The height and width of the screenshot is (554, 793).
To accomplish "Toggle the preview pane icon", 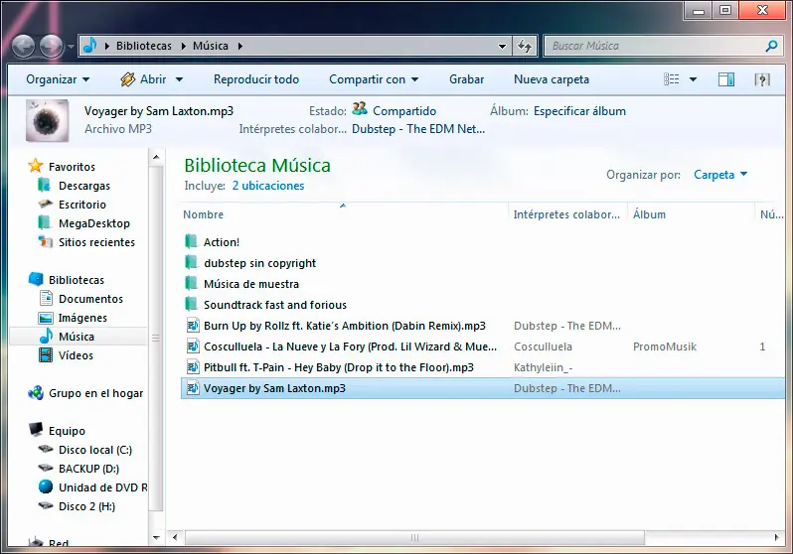I will coord(726,79).
